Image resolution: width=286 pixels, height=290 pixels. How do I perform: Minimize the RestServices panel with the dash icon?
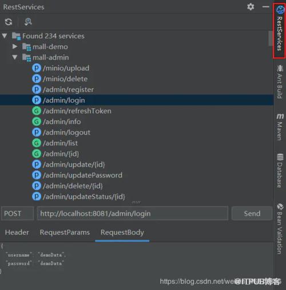pyautogui.click(x=265, y=7)
